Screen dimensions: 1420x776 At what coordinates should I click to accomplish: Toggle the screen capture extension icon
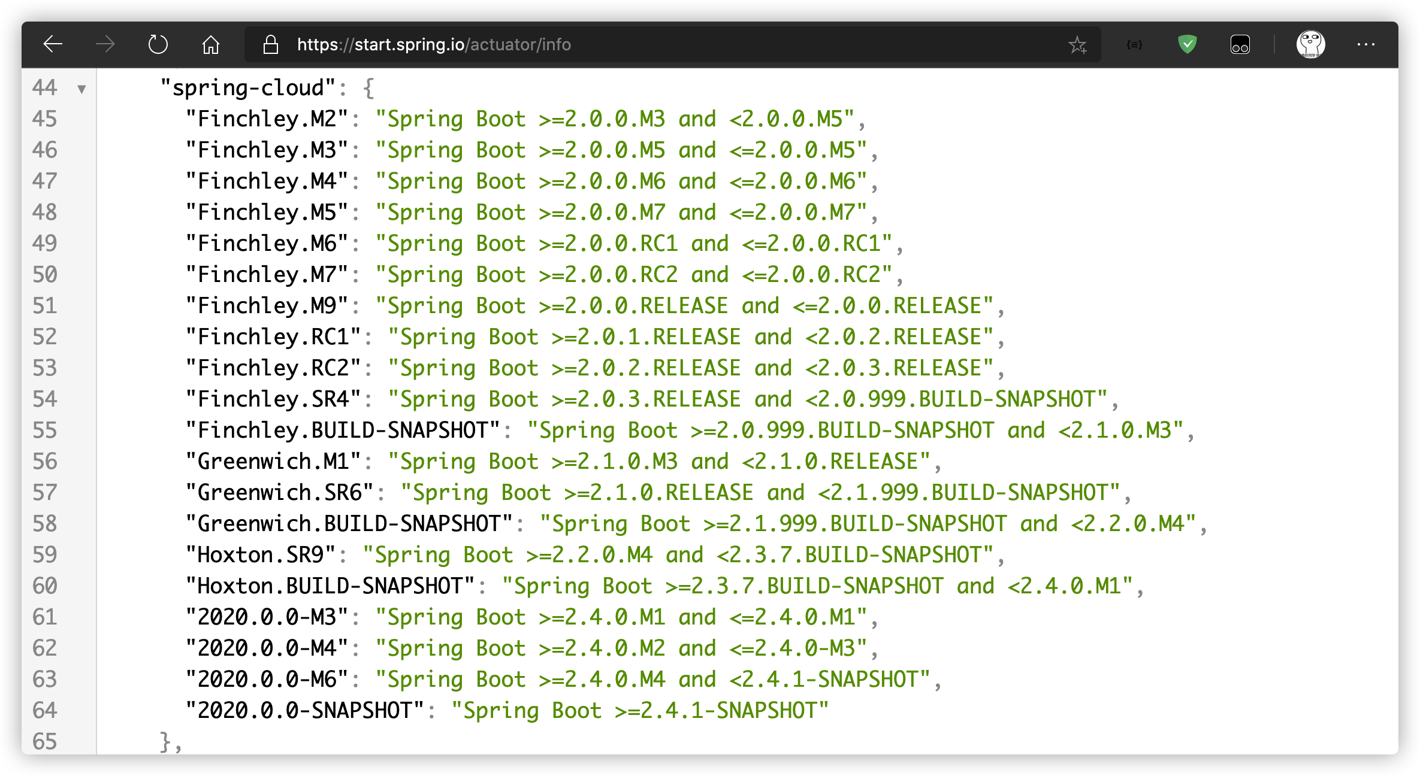tap(1240, 43)
